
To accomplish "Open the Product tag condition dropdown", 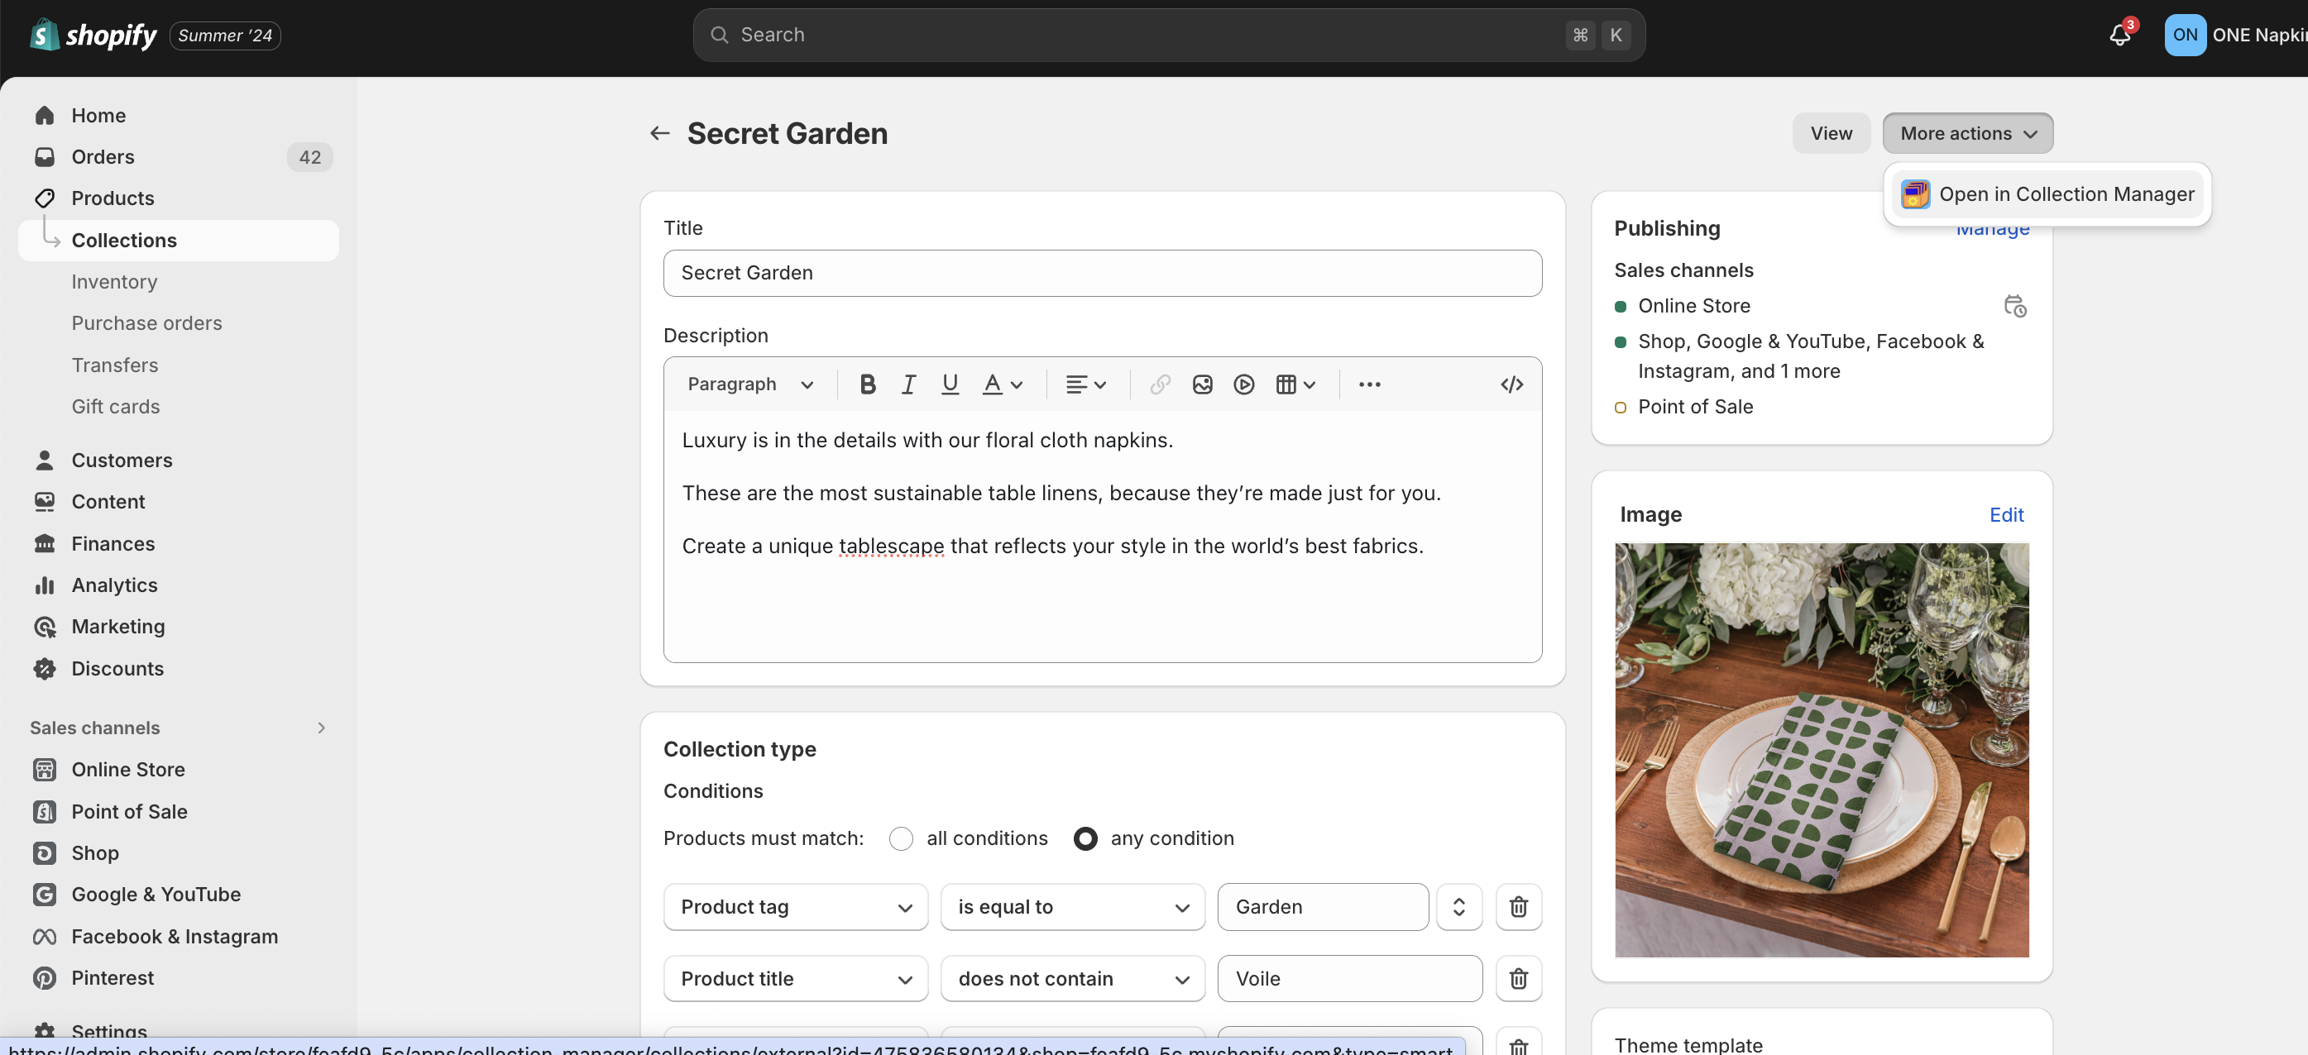I will 795,906.
